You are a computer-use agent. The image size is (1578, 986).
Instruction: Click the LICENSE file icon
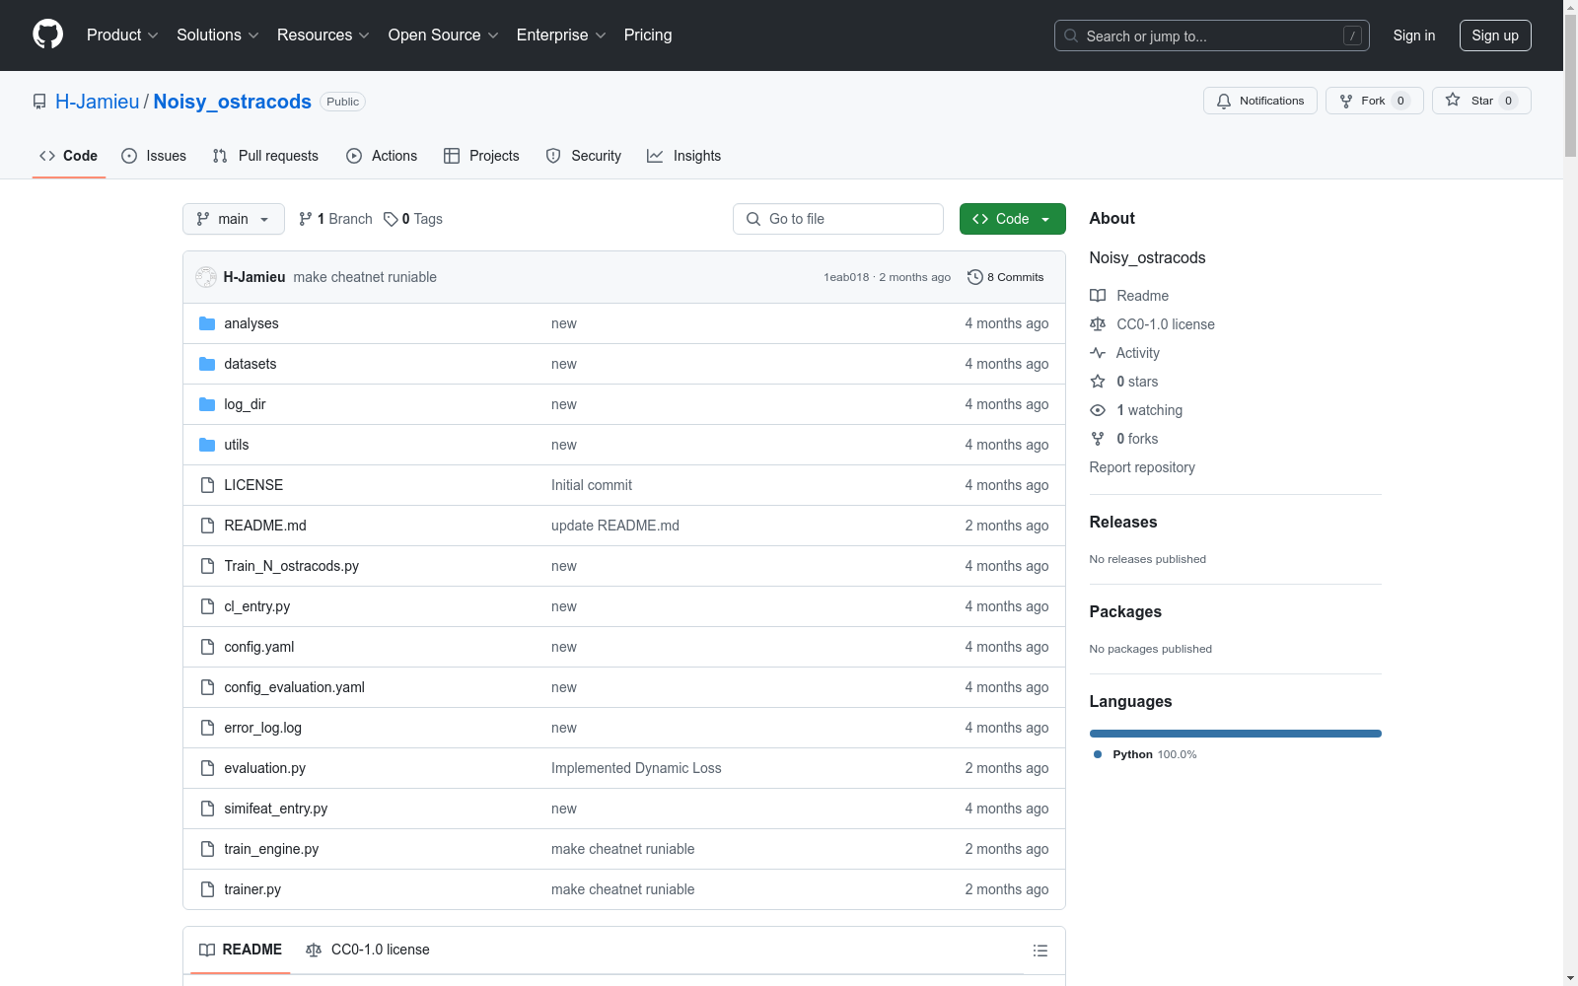[x=207, y=485]
